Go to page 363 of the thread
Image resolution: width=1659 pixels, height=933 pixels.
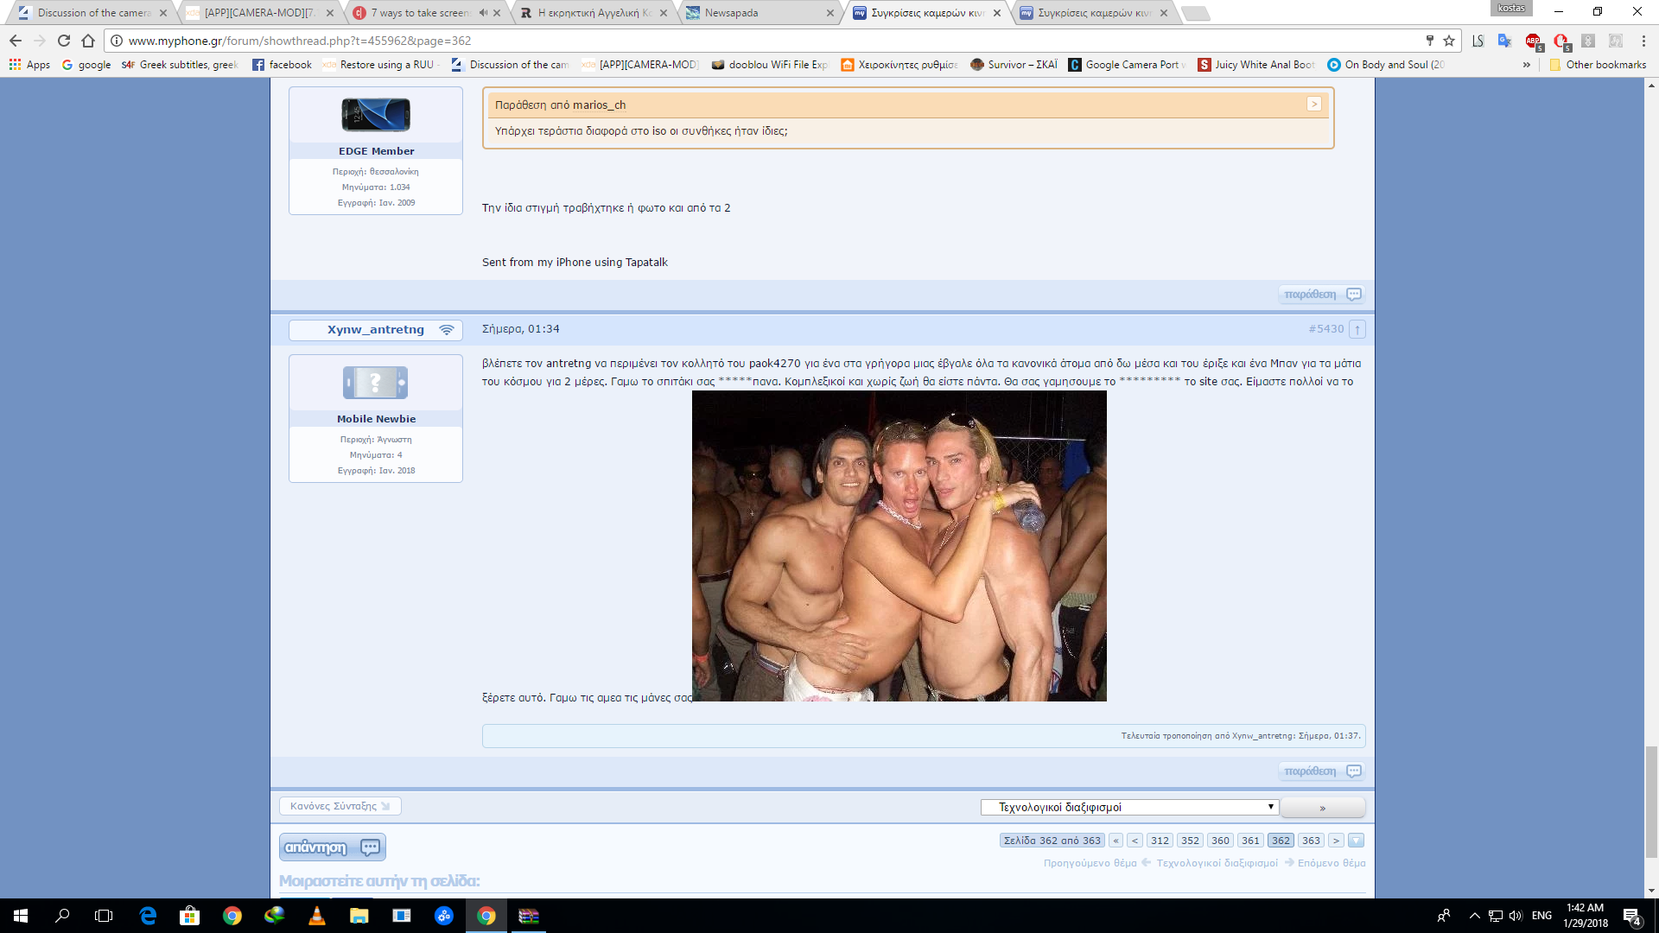pyautogui.click(x=1311, y=841)
